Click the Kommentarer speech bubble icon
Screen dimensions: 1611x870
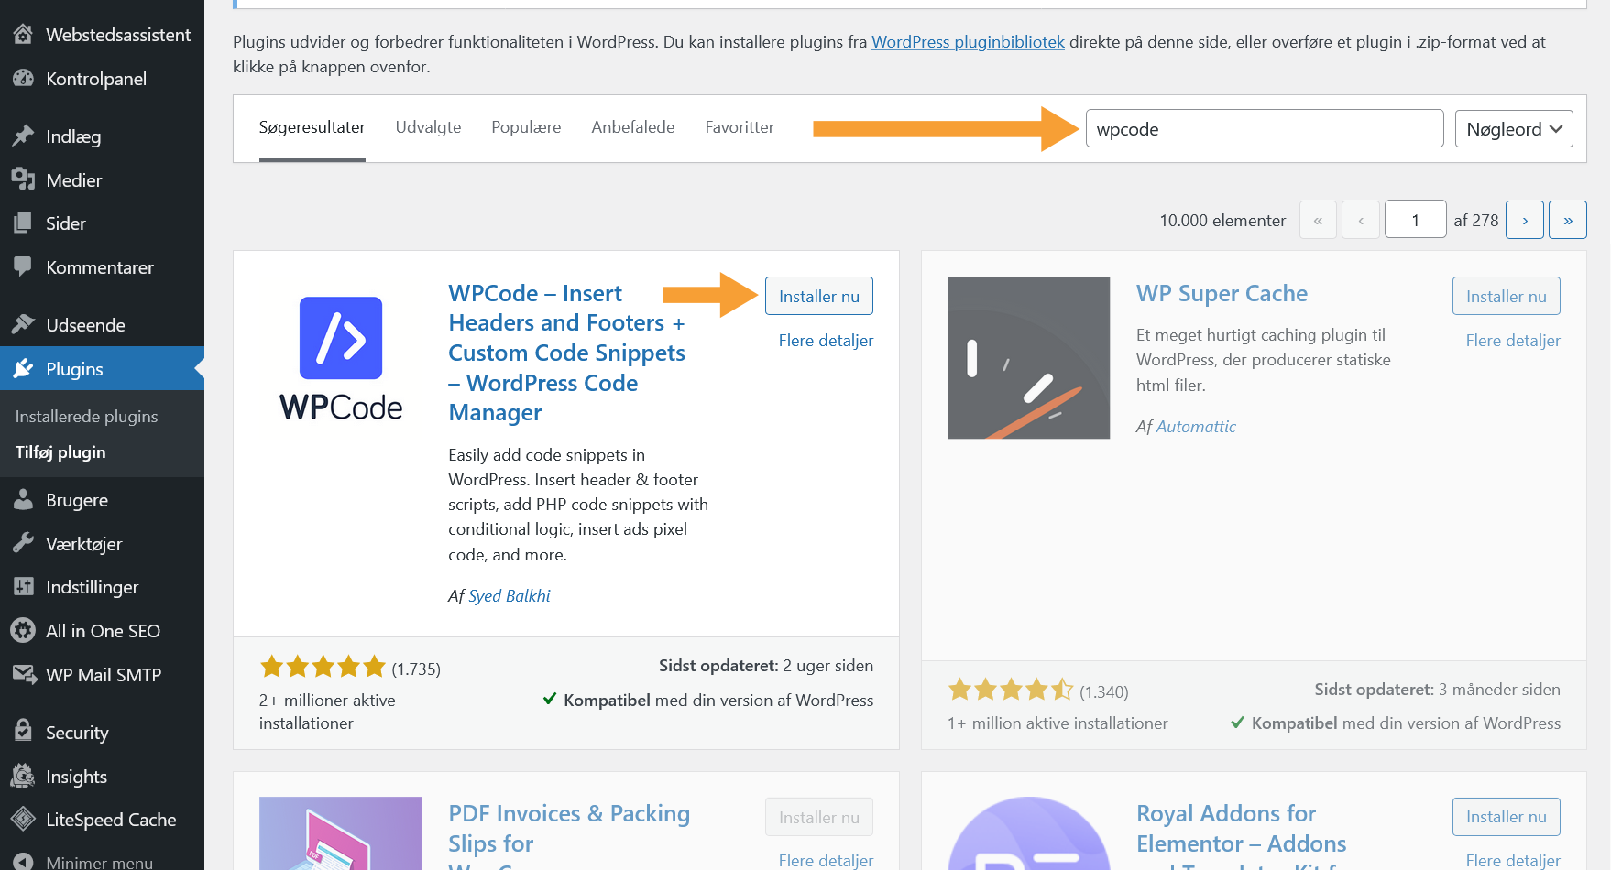click(23, 266)
